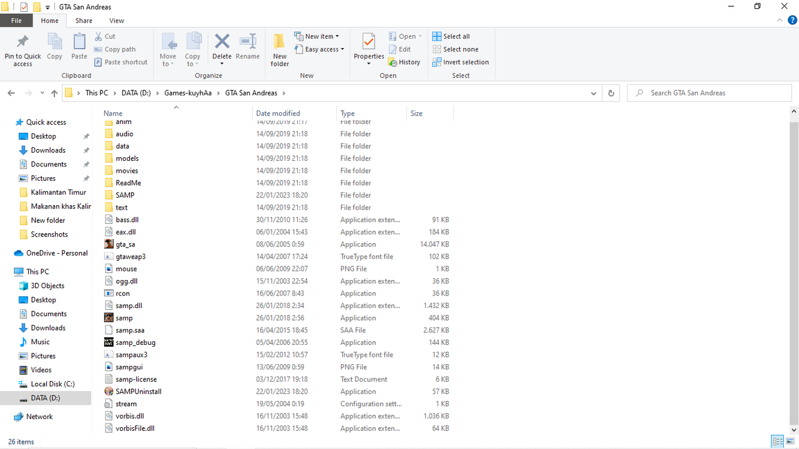Open Kalimantan Timur folder in sidebar
Viewport: 799px width, 449px height.
[58, 192]
